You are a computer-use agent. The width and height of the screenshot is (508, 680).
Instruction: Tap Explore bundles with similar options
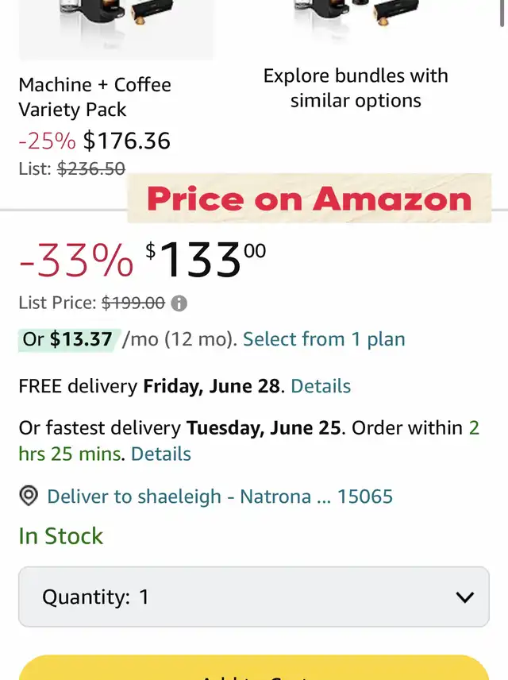(356, 88)
